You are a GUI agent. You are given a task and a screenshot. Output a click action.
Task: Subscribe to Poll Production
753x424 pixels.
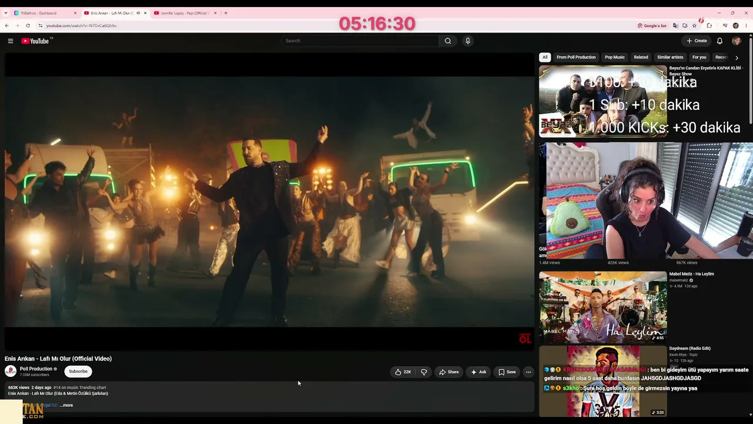click(78, 372)
